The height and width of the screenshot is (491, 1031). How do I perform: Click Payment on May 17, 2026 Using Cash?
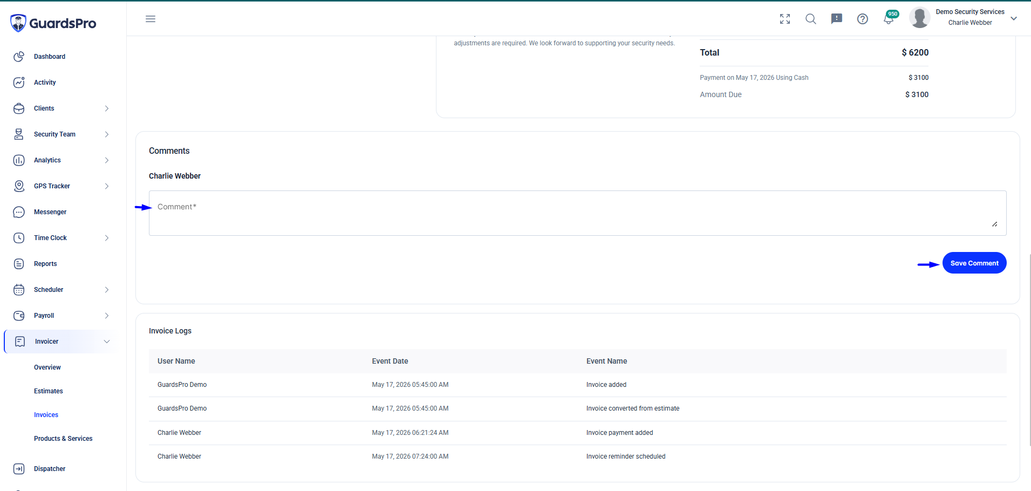pos(754,78)
